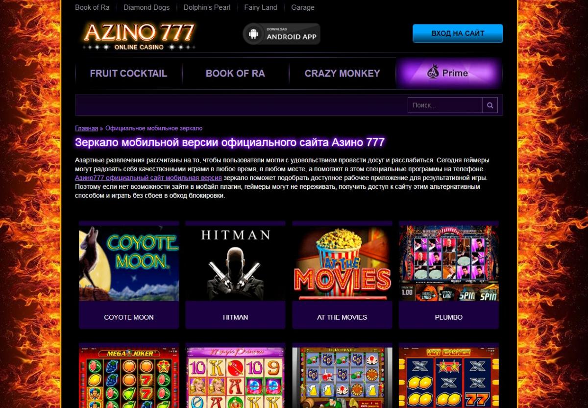This screenshot has height=408, width=588.
Task: Open the Coyote Moon game thumbnail
Action: pyautogui.click(x=129, y=263)
